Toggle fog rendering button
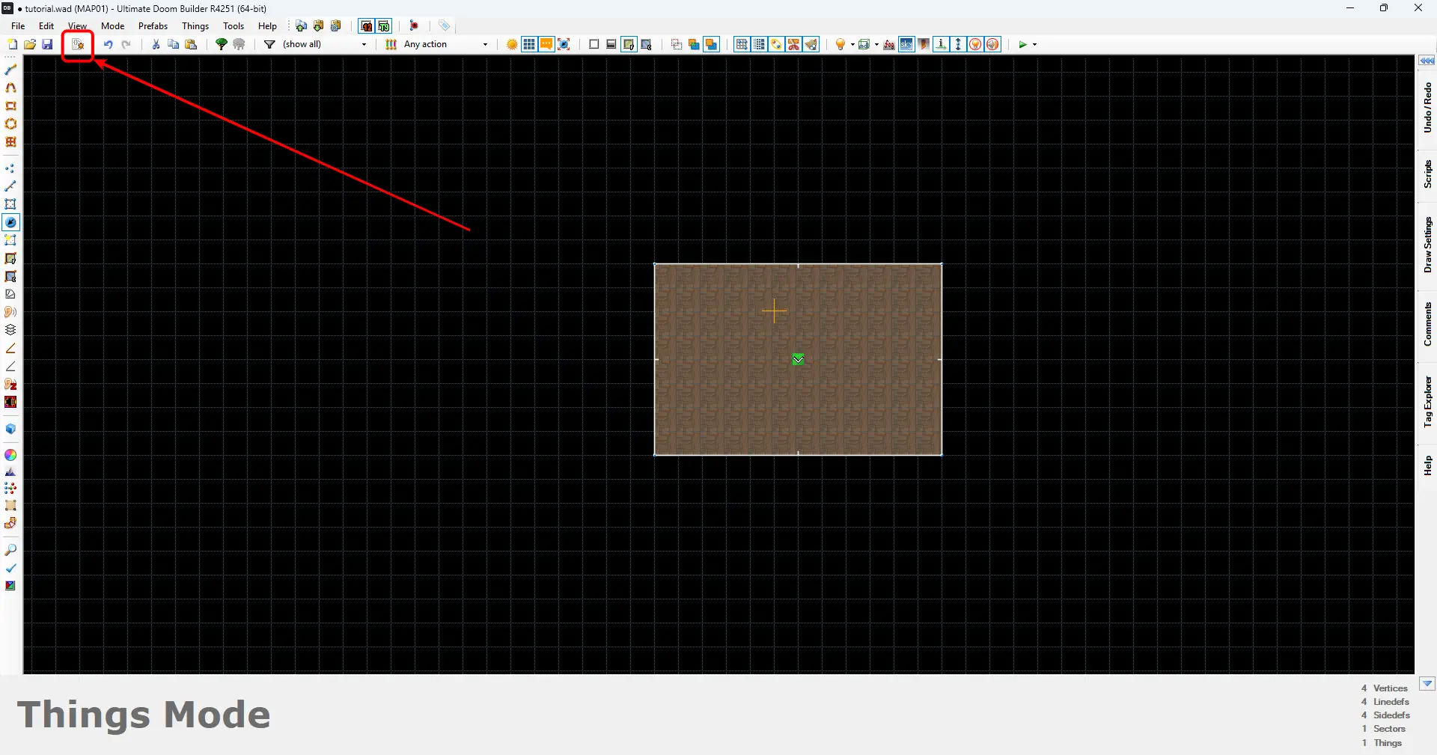1437x755 pixels. pyautogui.click(x=889, y=45)
